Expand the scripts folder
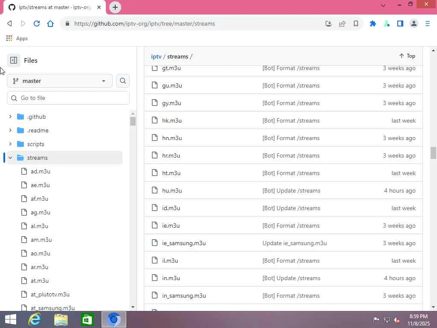 click(10, 144)
